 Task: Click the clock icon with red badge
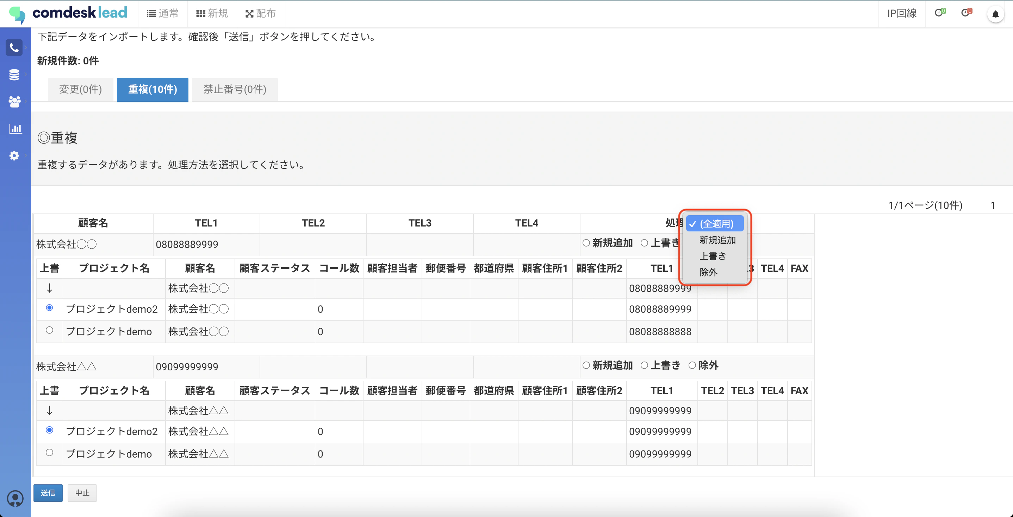coord(966,13)
